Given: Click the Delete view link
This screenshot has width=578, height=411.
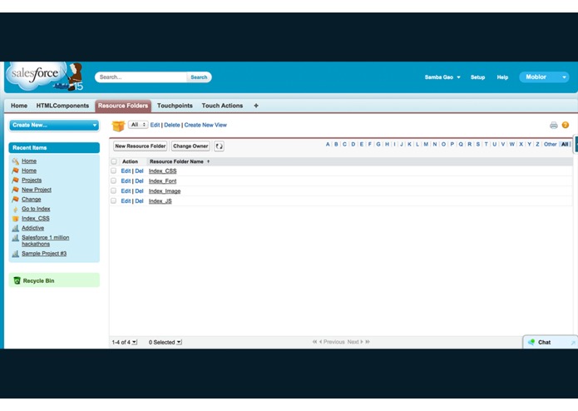Looking at the screenshot, I should pos(172,125).
